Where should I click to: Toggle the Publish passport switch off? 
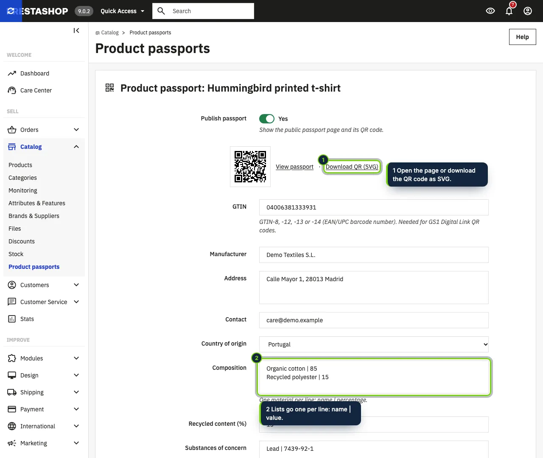tap(267, 119)
